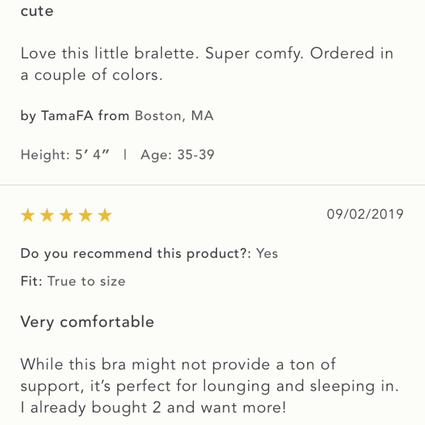Click the review date 09/02/2019
This screenshot has height=425, width=425.
(x=365, y=214)
